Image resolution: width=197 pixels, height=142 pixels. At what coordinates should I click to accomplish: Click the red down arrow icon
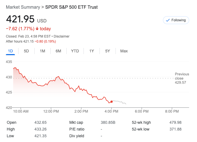coord(37,29)
